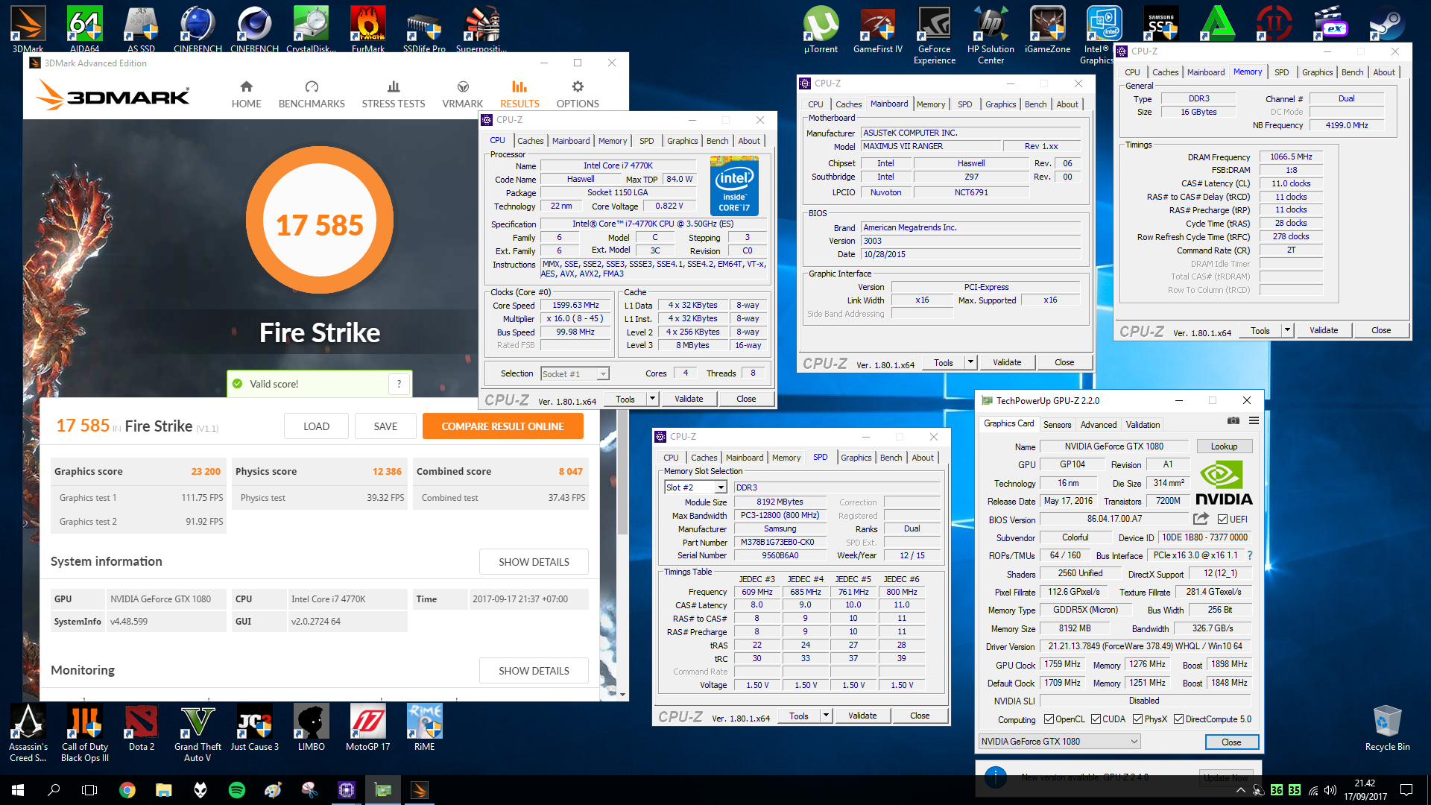
Task: Open AIDA64 desktop shortcut
Action: 84,30
